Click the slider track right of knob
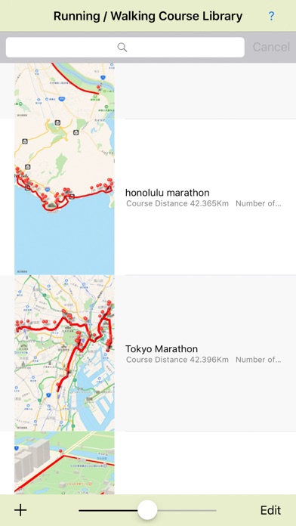This screenshot has width=296, height=526. click(187, 511)
